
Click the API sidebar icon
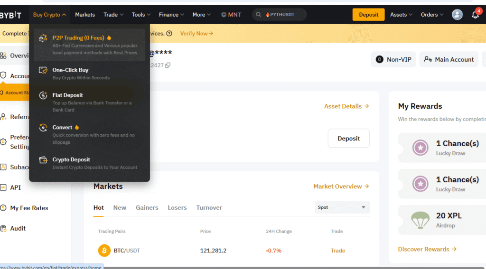pyautogui.click(x=3, y=187)
